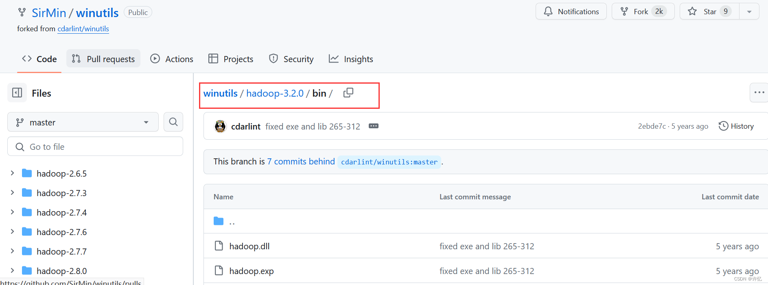Expand the hadoop-2.7.6 folder chevron
This screenshot has height=285, width=768.
pos(12,232)
